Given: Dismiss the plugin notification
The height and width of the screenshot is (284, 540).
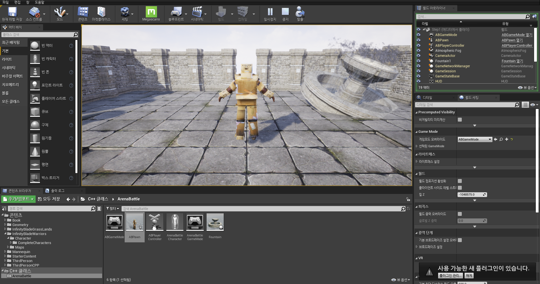Looking at the screenshot, I should (469, 276).
